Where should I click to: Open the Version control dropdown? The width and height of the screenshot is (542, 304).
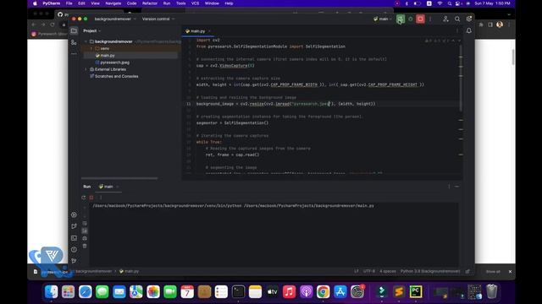pyautogui.click(x=158, y=19)
